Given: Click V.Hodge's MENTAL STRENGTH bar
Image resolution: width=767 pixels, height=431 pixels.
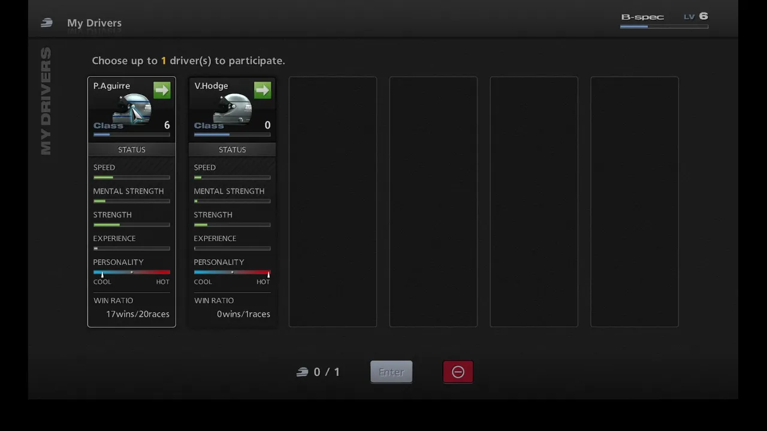Looking at the screenshot, I should pos(232,201).
